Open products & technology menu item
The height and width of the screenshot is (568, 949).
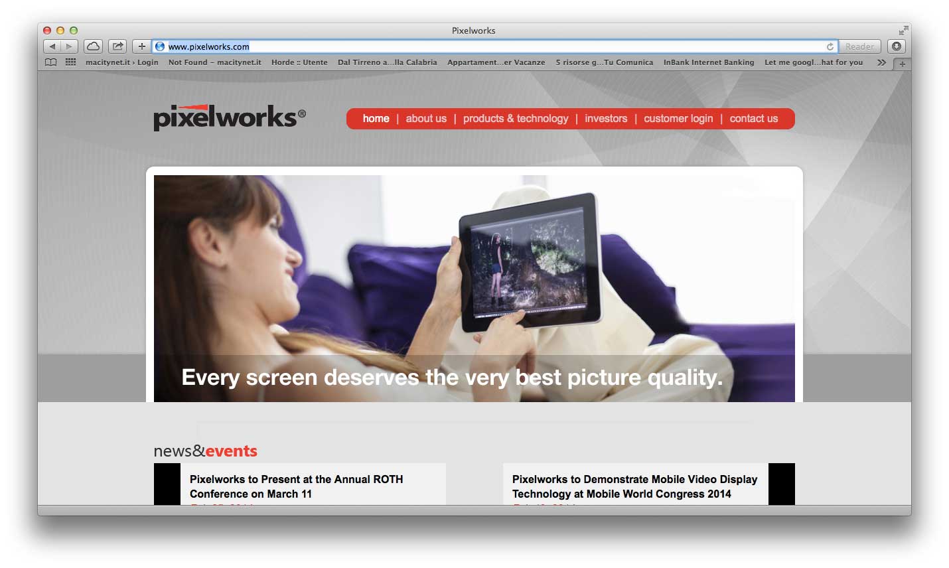[516, 119]
